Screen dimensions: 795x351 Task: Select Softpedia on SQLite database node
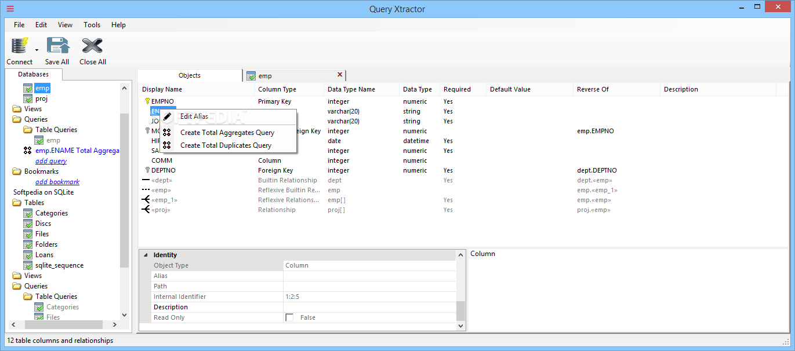tap(43, 192)
